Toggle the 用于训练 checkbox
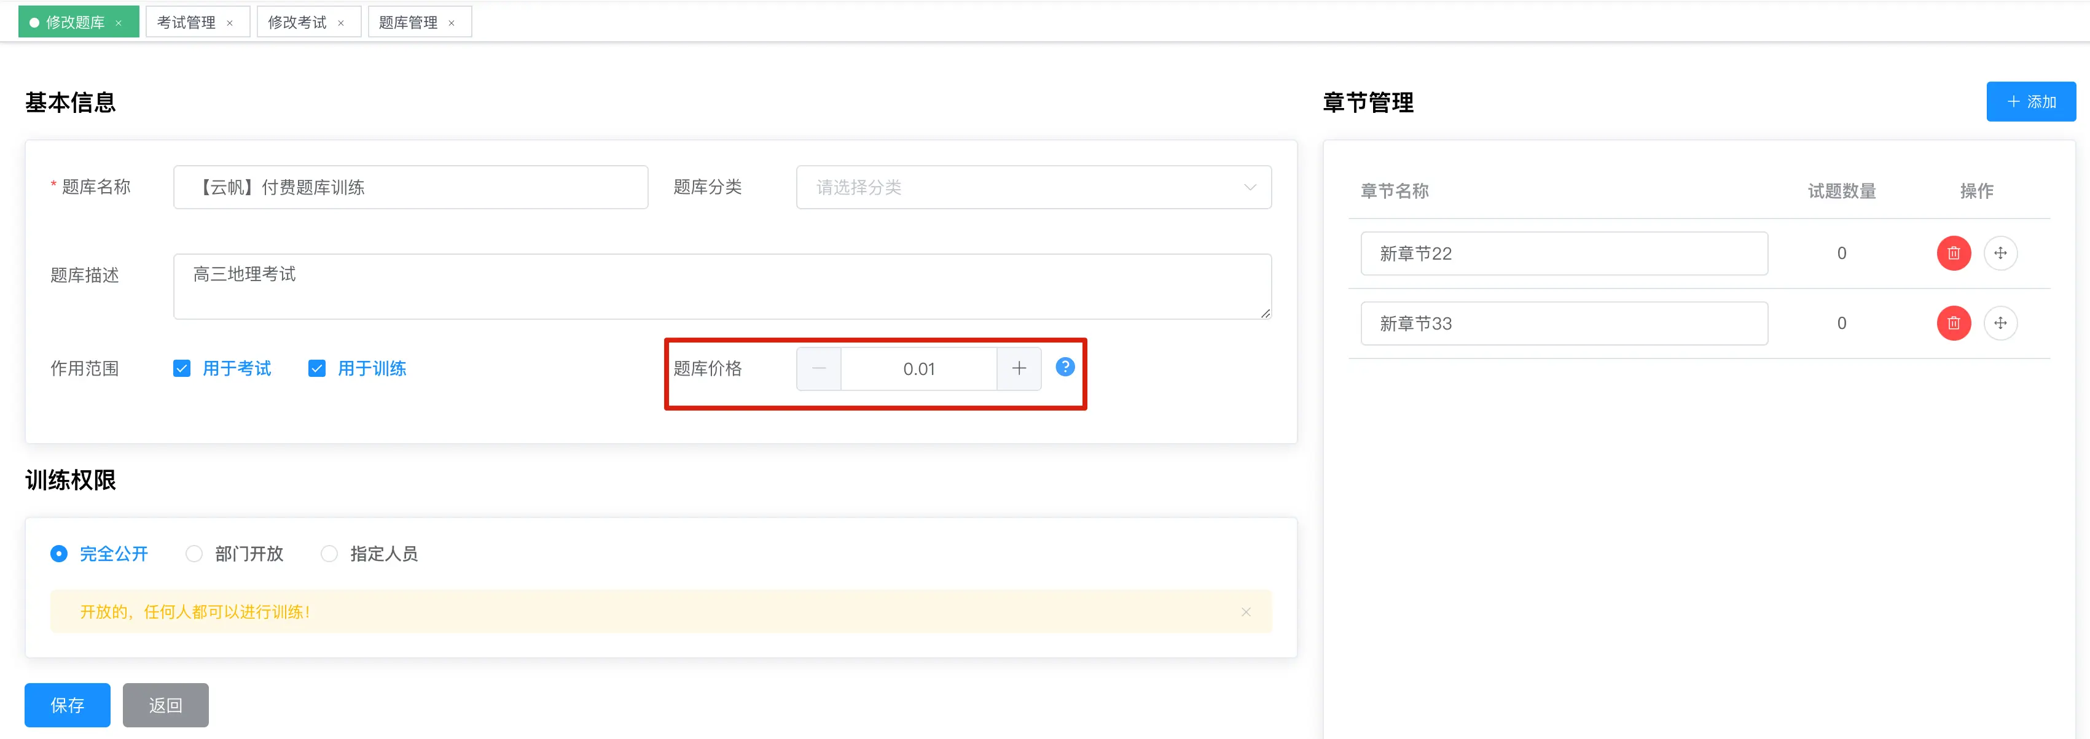The width and height of the screenshot is (2090, 739). point(317,369)
